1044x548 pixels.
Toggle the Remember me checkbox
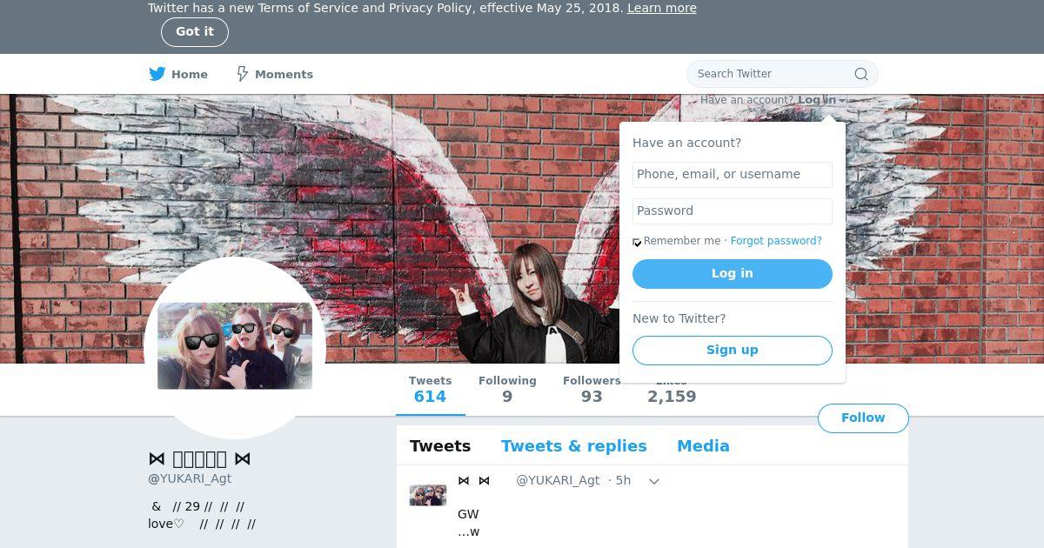(637, 242)
